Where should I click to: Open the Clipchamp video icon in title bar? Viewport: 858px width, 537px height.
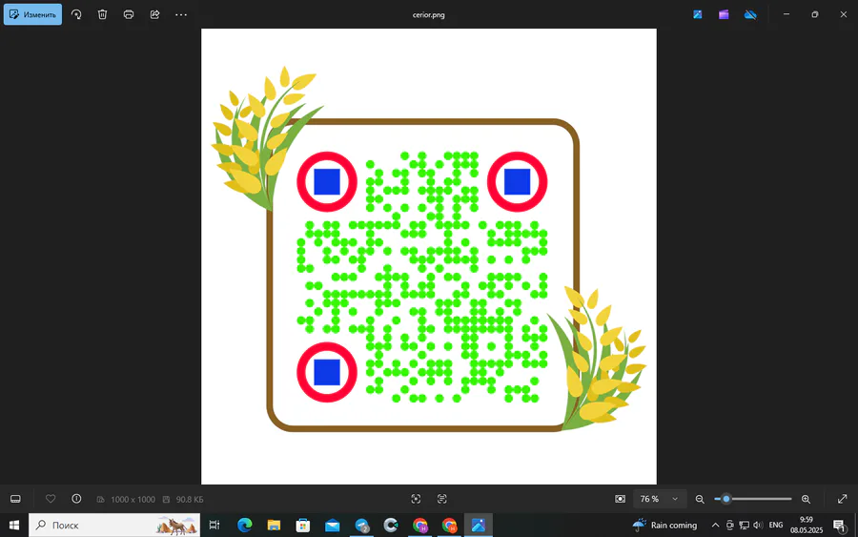pos(724,14)
